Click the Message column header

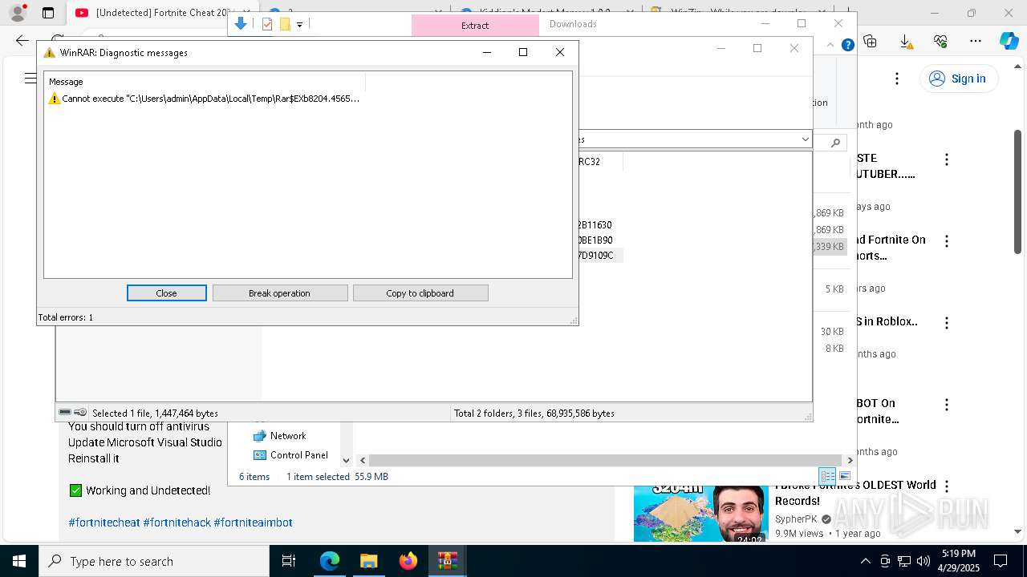pos(205,82)
